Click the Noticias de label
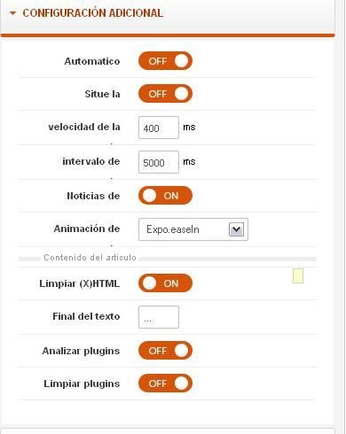 tap(93, 196)
